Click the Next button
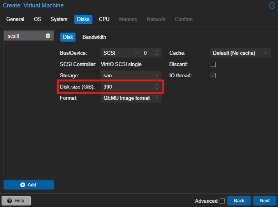Viewport: 278px width, 207px height. (265, 201)
